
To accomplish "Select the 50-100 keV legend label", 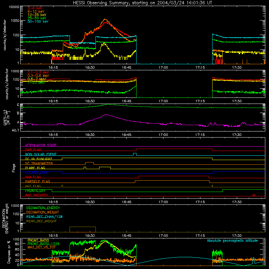I will tap(38, 22).
